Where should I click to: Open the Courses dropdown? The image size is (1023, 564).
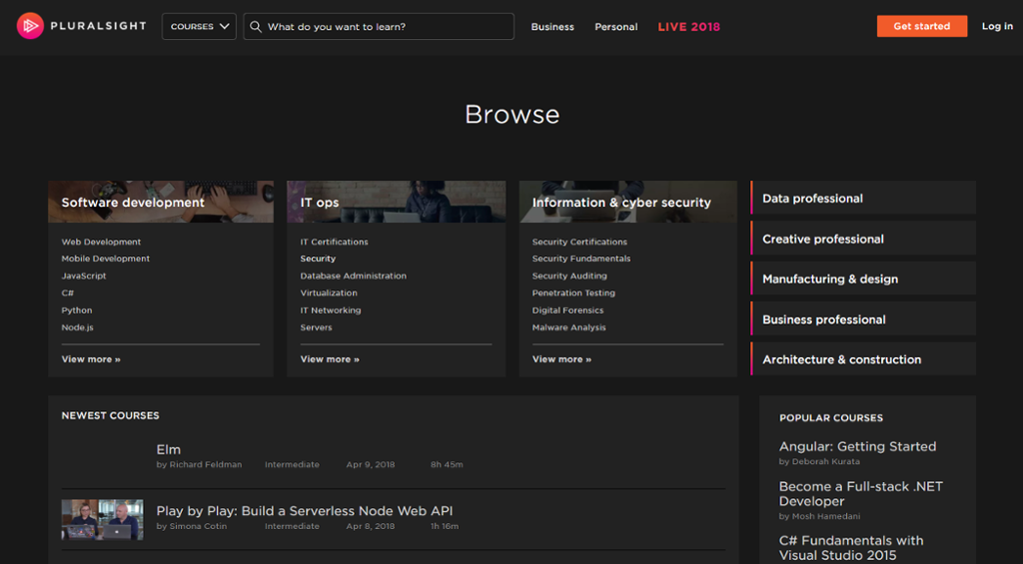click(x=199, y=27)
